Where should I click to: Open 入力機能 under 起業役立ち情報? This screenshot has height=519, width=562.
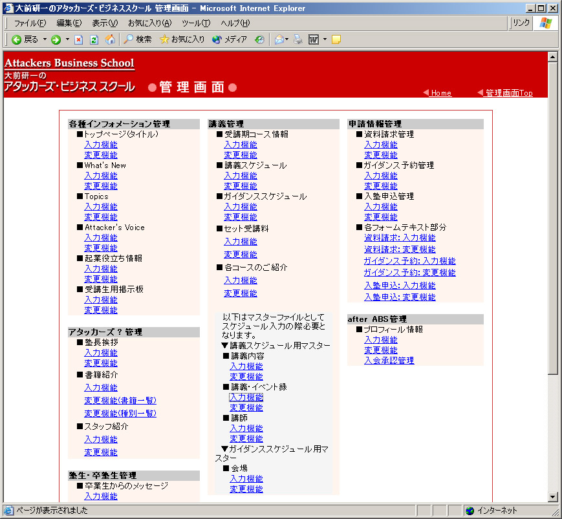(x=101, y=269)
